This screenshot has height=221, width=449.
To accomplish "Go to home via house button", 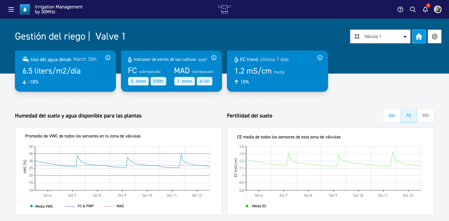I will pyautogui.click(x=419, y=36).
